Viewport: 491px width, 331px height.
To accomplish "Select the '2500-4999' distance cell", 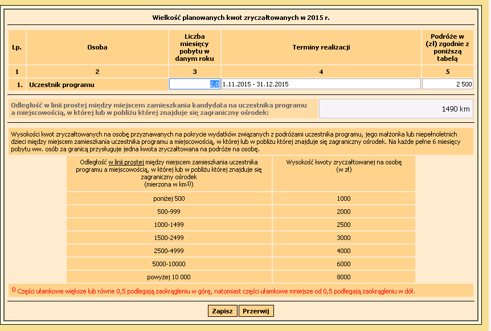I will [169, 251].
